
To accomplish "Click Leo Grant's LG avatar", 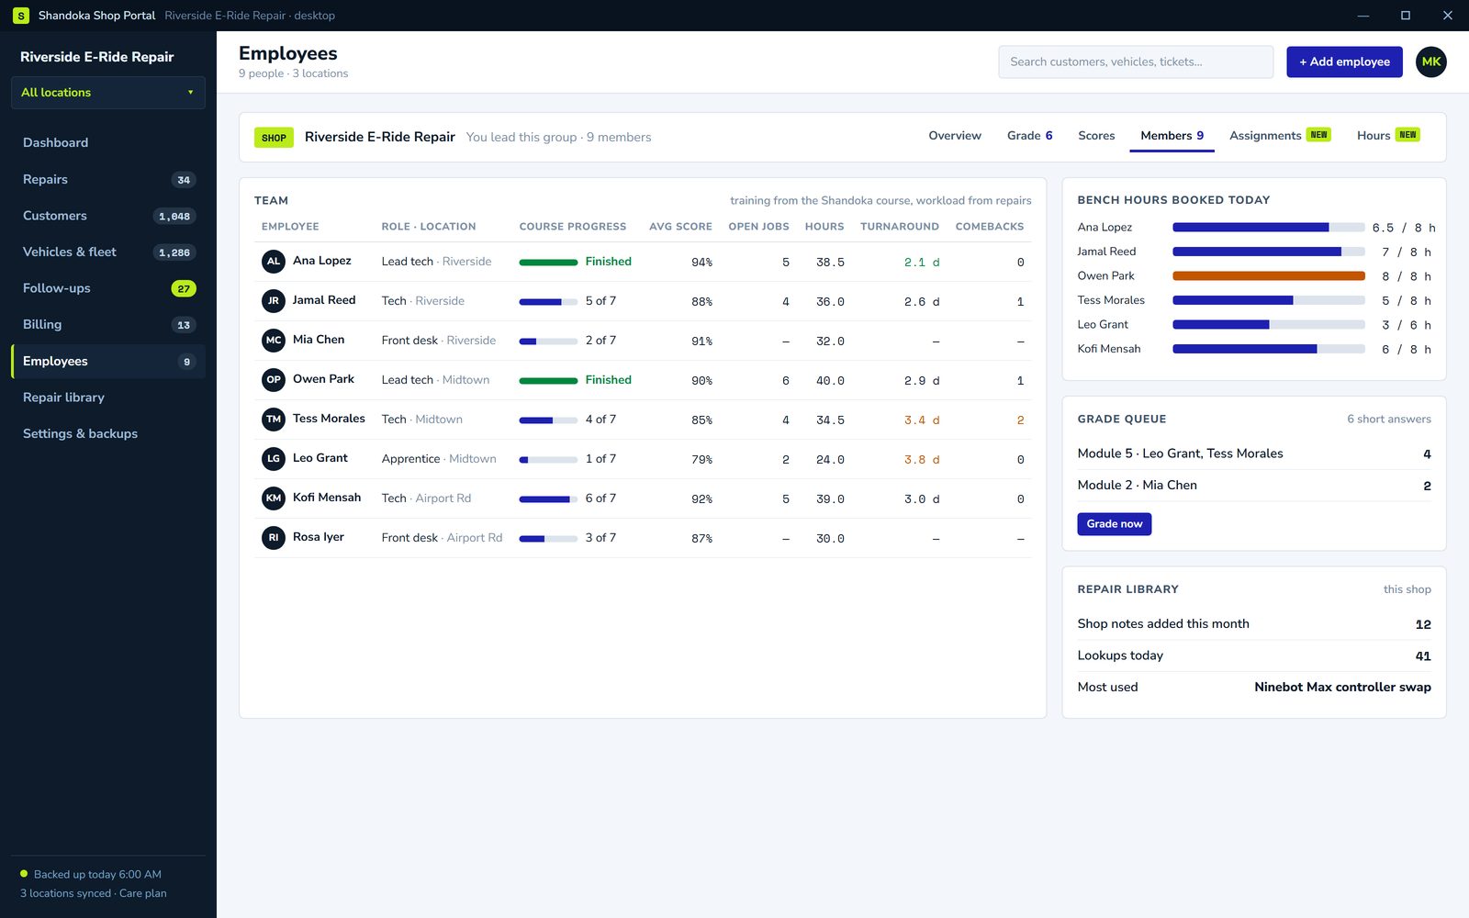I will tap(274, 459).
